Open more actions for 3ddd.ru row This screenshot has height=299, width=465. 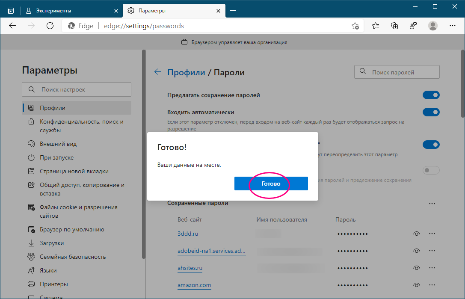point(432,234)
